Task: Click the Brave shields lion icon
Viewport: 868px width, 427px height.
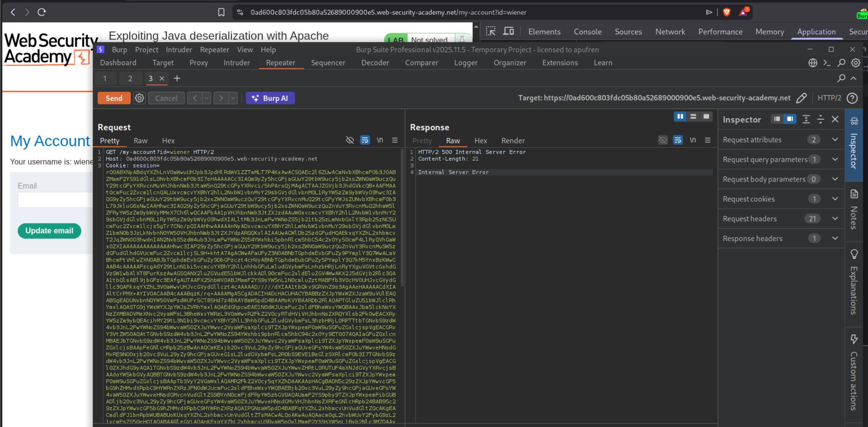Action: coord(727,12)
